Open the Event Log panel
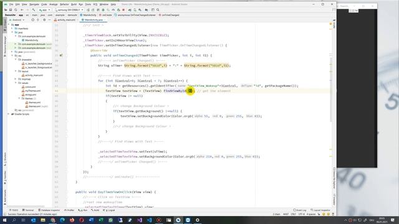 tap(300, 210)
